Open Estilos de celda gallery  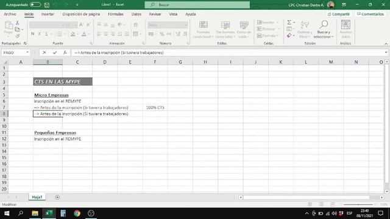[x=244, y=29]
